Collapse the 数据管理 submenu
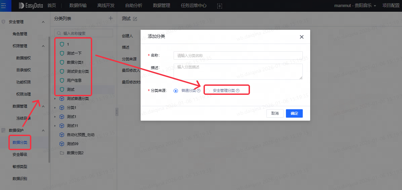The height and width of the screenshot is (190, 402). 43,106
